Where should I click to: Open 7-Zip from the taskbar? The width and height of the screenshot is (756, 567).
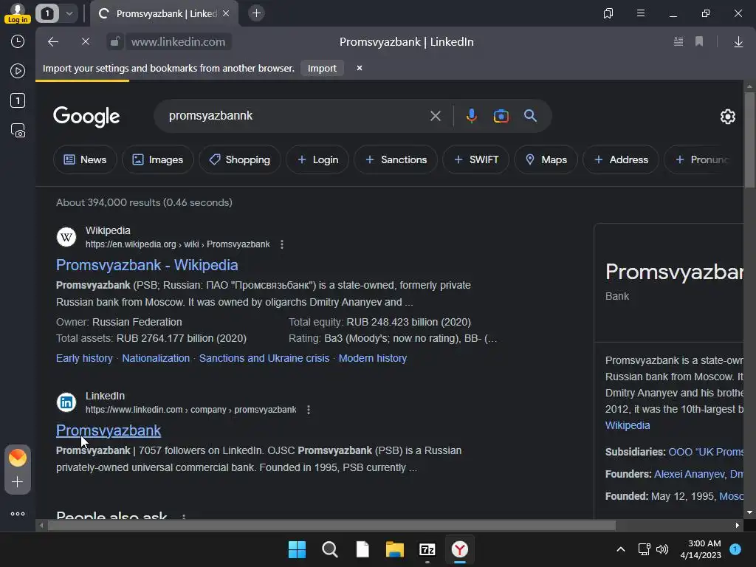coord(427,549)
